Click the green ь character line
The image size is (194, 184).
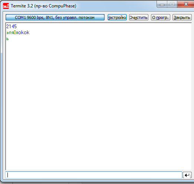click(7, 39)
